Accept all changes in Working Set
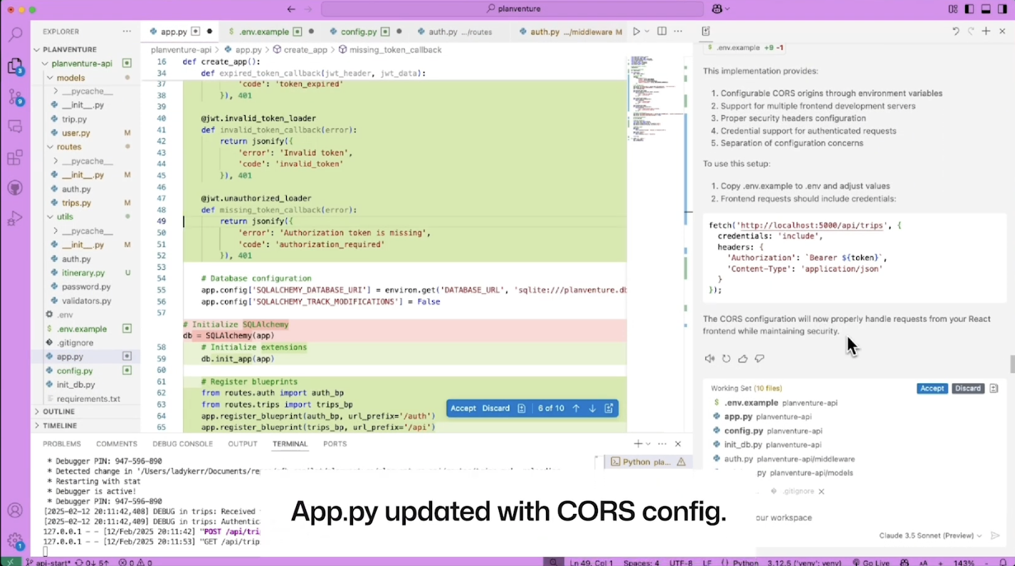Image resolution: width=1015 pixels, height=566 pixels. coord(932,389)
